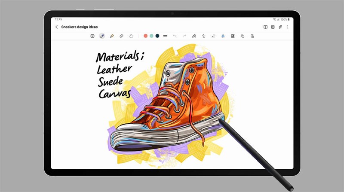Go back using the arrow beside the title
Image resolution: width=344 pixels, height=192 pixels.
click(x=57, y=27)
